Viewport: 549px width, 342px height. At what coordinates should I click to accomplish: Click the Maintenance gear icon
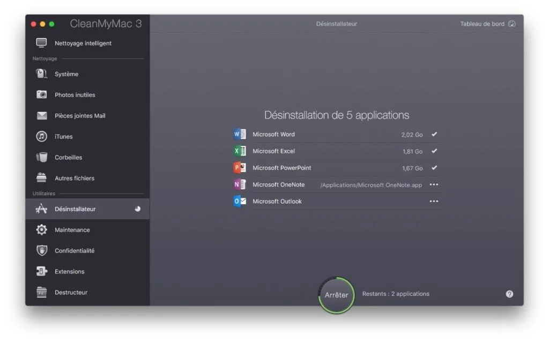point(42,229)
